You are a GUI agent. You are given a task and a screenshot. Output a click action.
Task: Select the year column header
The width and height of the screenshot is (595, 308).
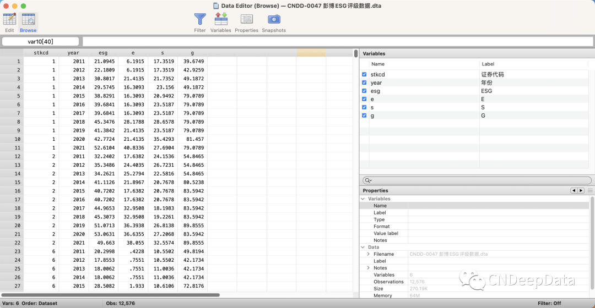pos(74,53)
